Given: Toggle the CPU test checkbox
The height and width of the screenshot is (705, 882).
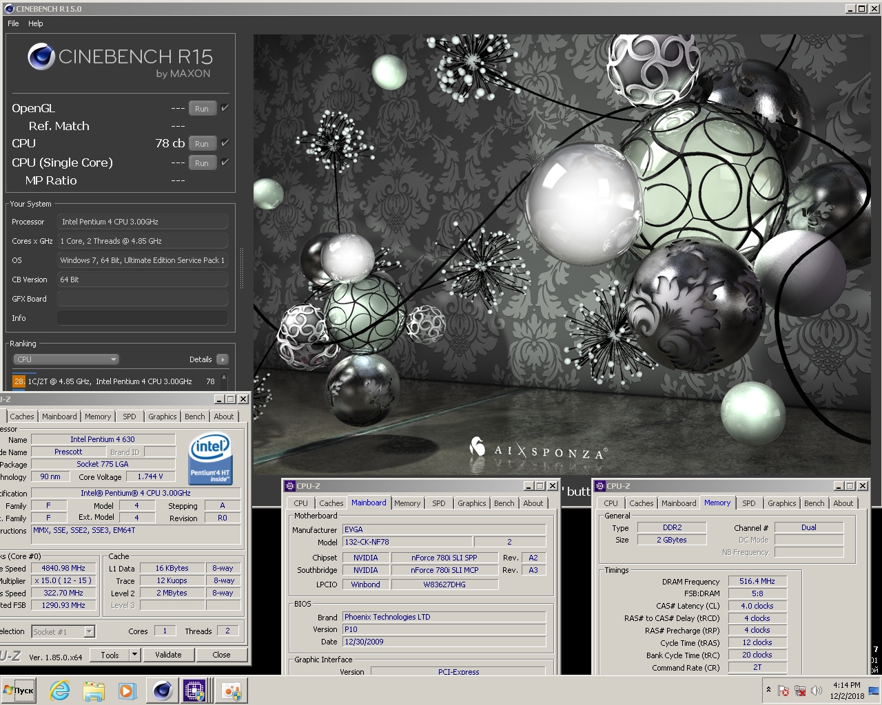Looking at the screenshot, I should (225, 143).
